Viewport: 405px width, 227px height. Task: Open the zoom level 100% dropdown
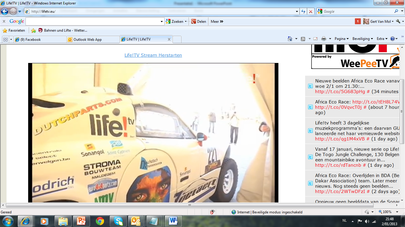click(x=397, y=212)
